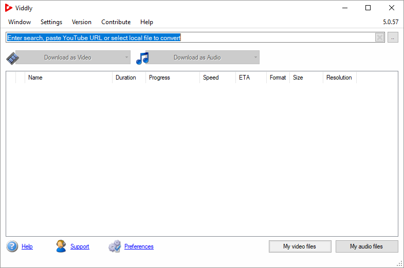Click the Viddly logo in the title bar
This screenshot has height=268, width=404.
[x=9, y=8]
